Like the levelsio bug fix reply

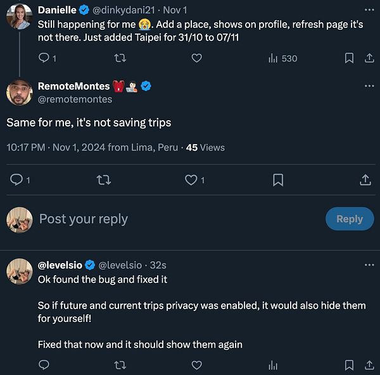pos(196,365)
